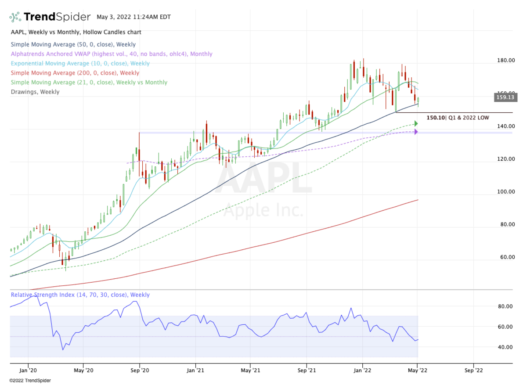Click the May '22 date axis label
The width and height of the screenshot is (527, 385).
tap(417, 370)
